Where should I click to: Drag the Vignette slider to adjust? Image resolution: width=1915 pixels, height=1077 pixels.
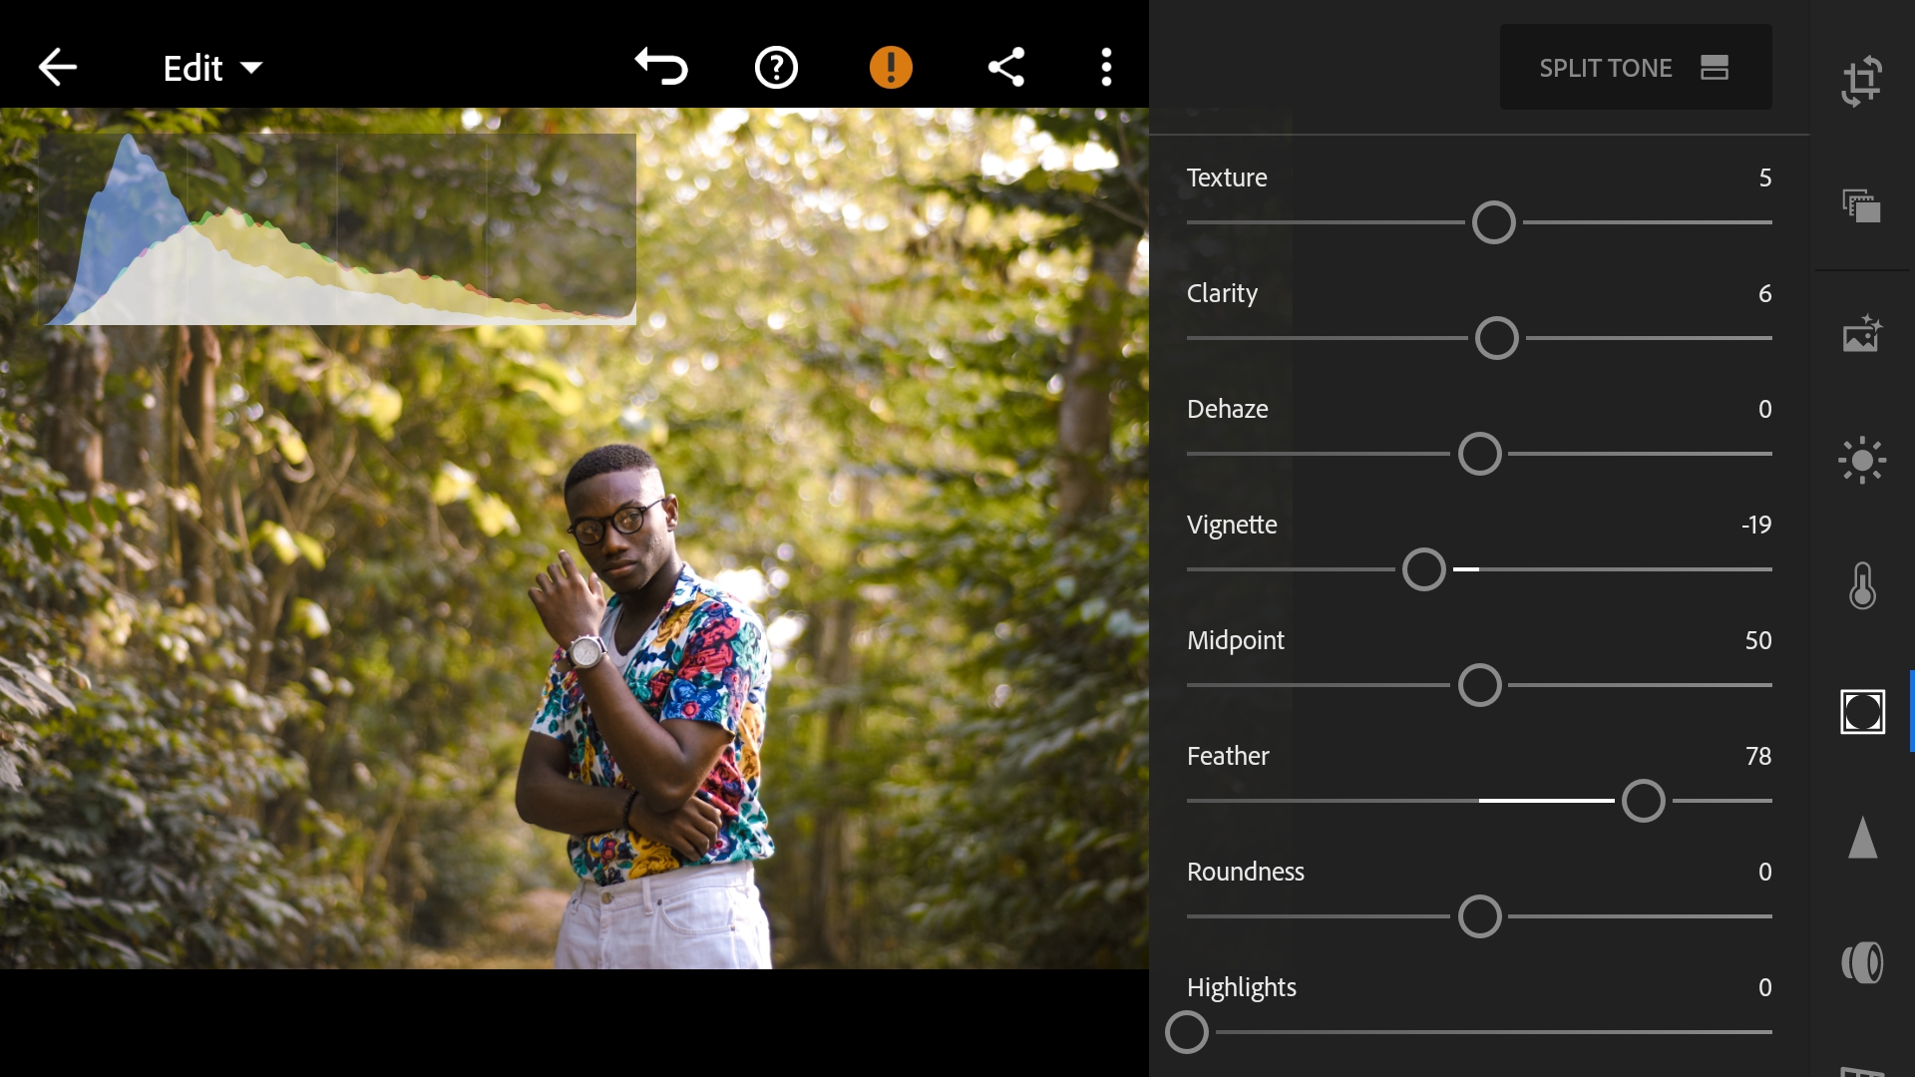click(1423, 569)
